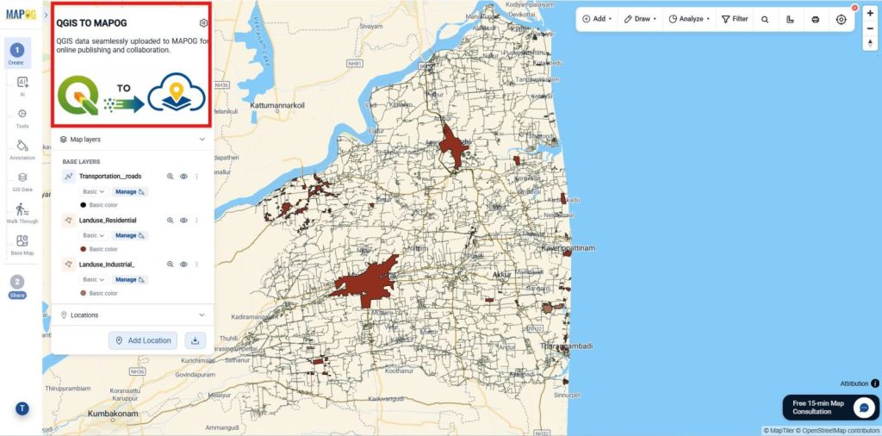The height and width of the screenshot is (436, 882).
Task: Open the AI tool in sidebar
Action: [22, 86]
